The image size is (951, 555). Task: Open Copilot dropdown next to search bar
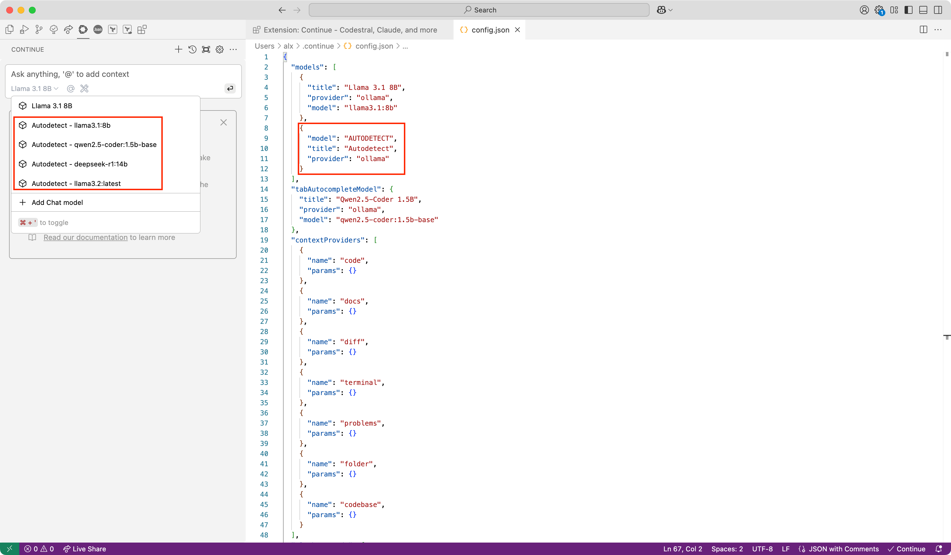tap(665, 10)
